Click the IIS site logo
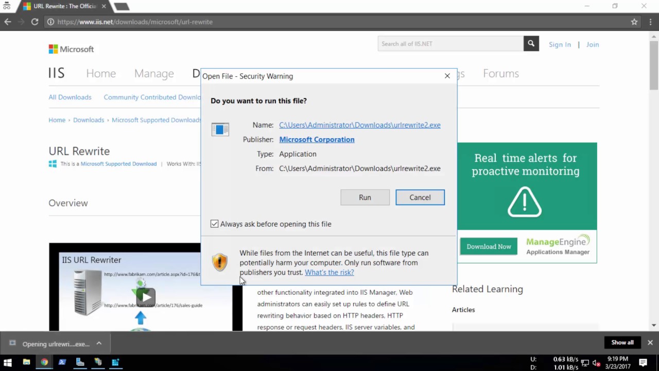Image resolution: width=659 pixels, height=371 pixels. pyautogui.click(x=57, y=73)
